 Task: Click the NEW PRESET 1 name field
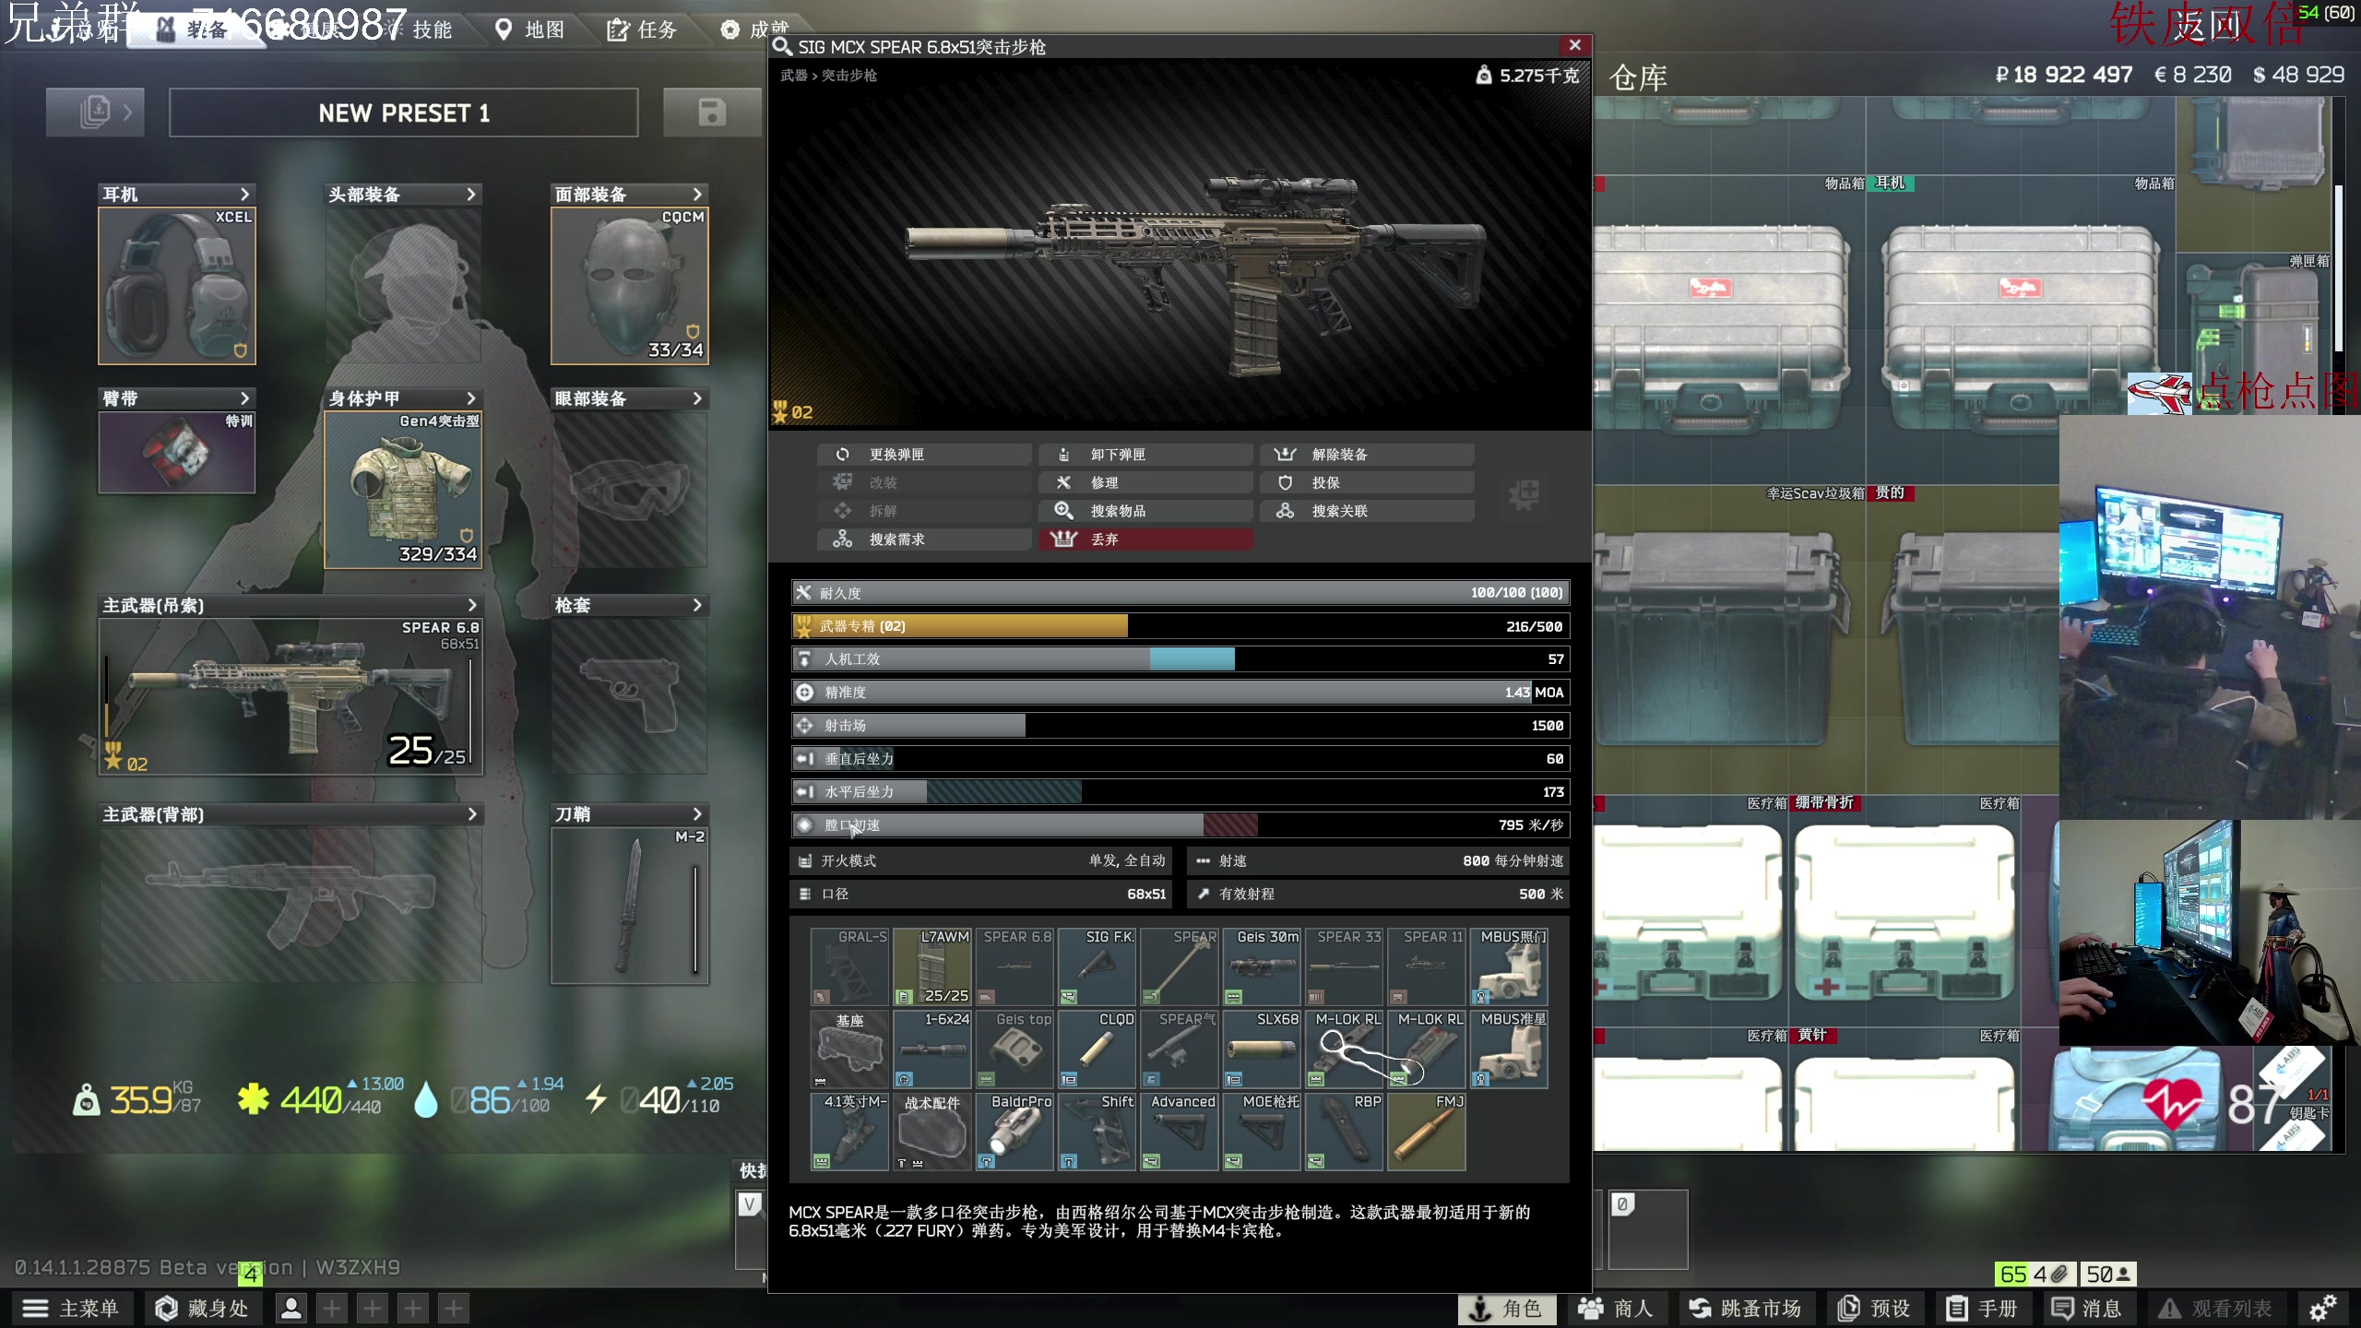[x=404, y=113]
